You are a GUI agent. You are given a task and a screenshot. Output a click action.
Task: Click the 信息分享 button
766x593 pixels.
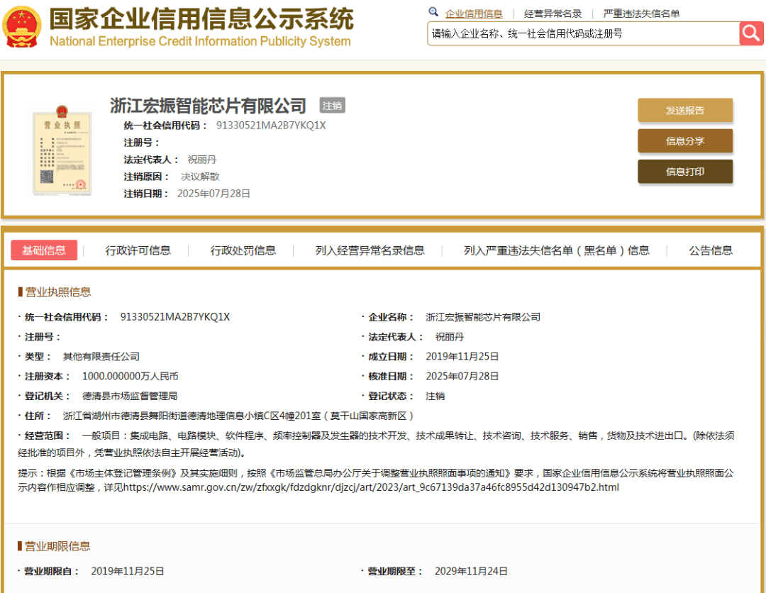pyautogui.click(x=685, y=140)
